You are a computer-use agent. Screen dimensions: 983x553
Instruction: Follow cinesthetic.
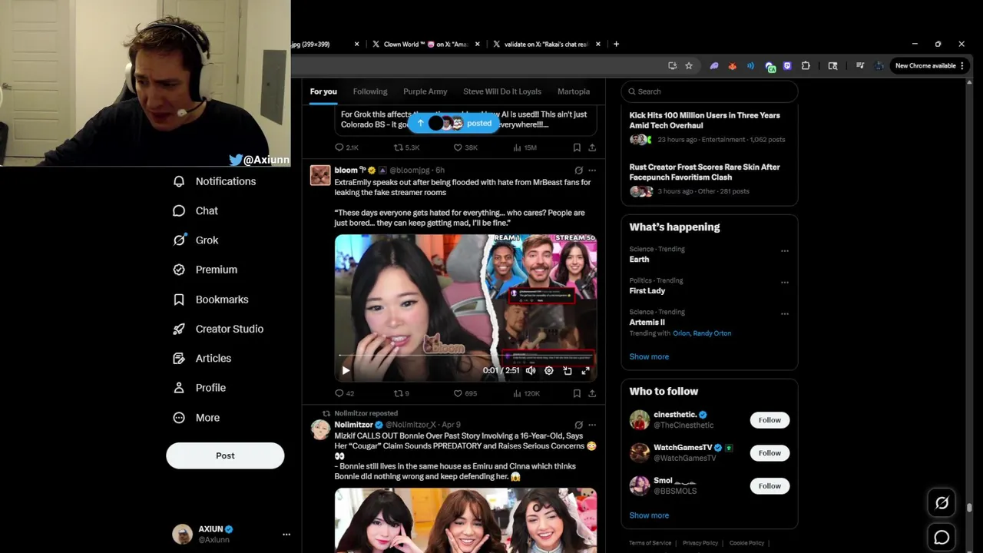[x=770, y=420]
